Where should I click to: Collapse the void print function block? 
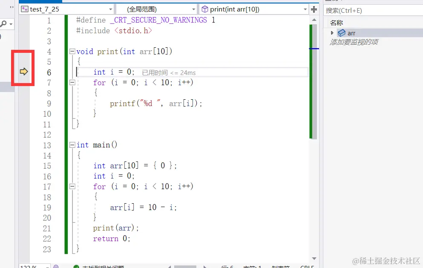(x=72, y=51)
